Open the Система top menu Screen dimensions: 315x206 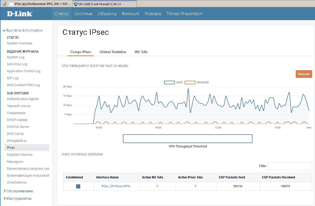tap(83, 14)
